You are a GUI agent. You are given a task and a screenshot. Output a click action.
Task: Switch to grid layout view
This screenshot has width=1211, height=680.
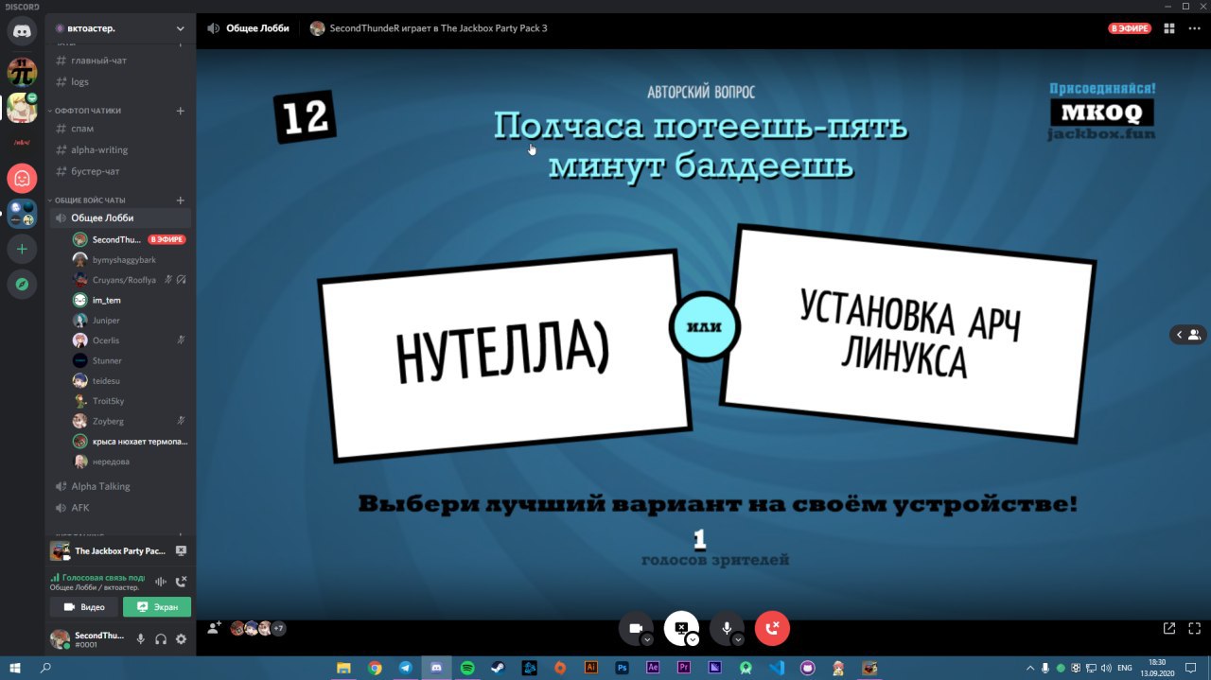tap(1169, 28)
